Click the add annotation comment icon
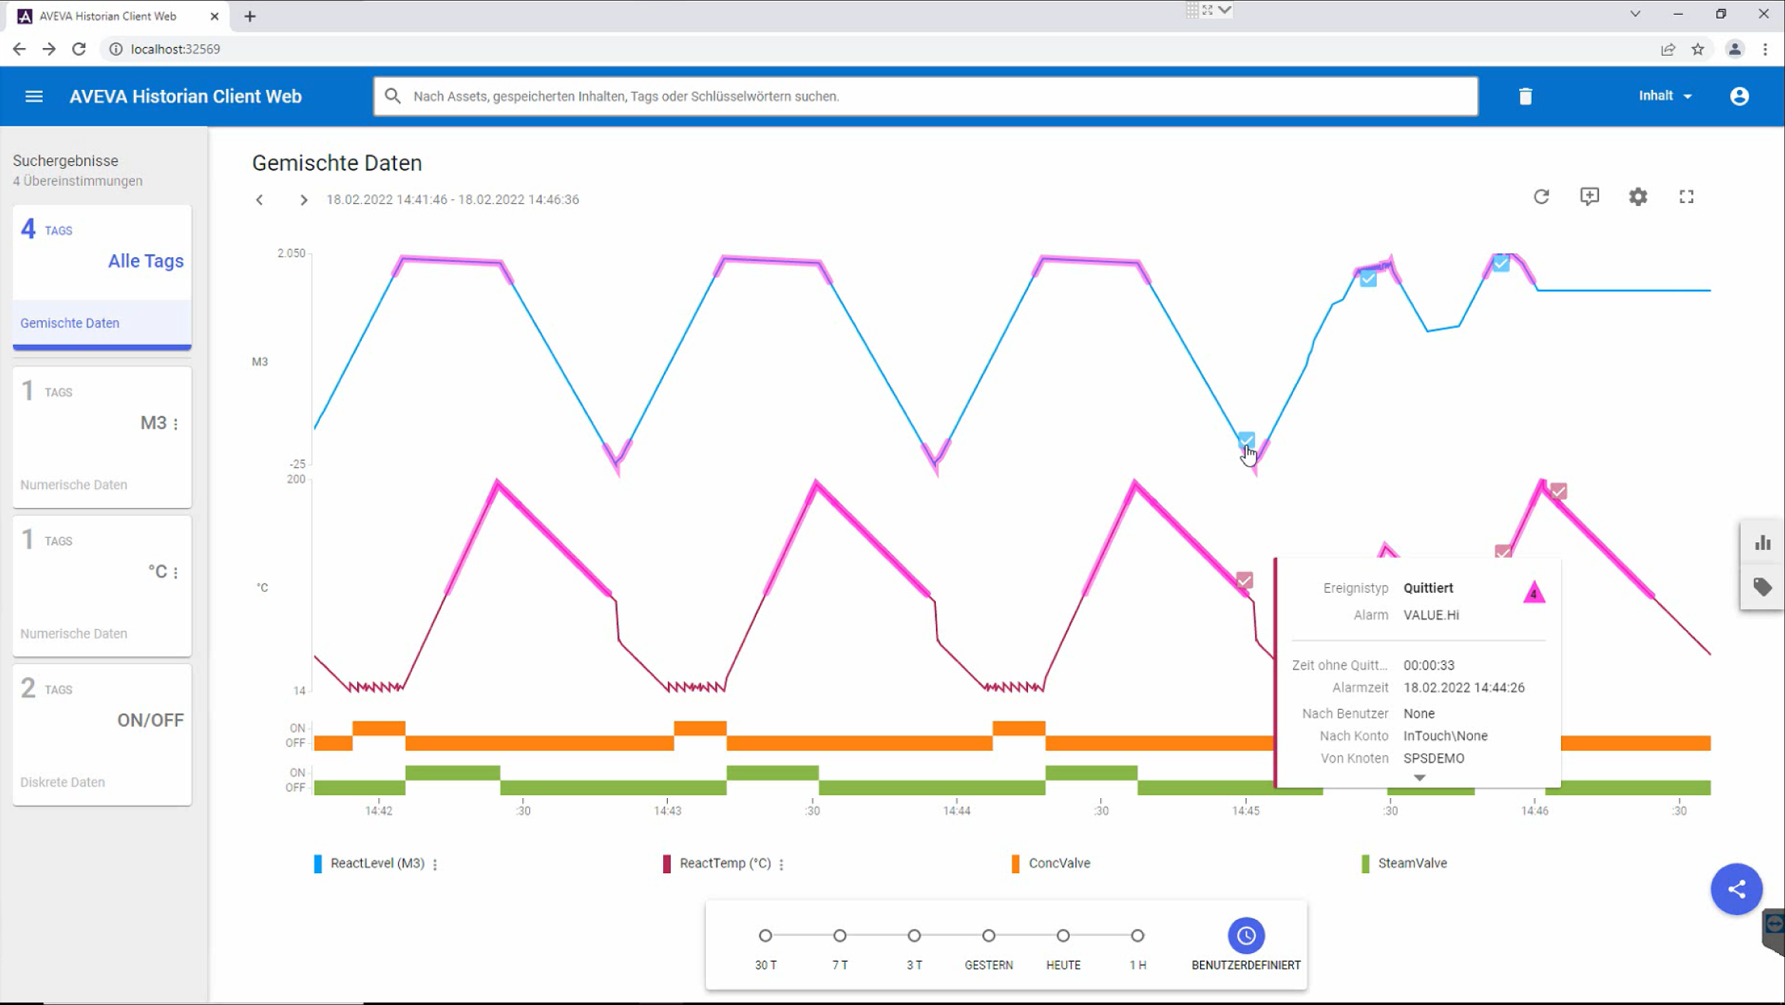1785x1005 pixels. point(1590,197)
